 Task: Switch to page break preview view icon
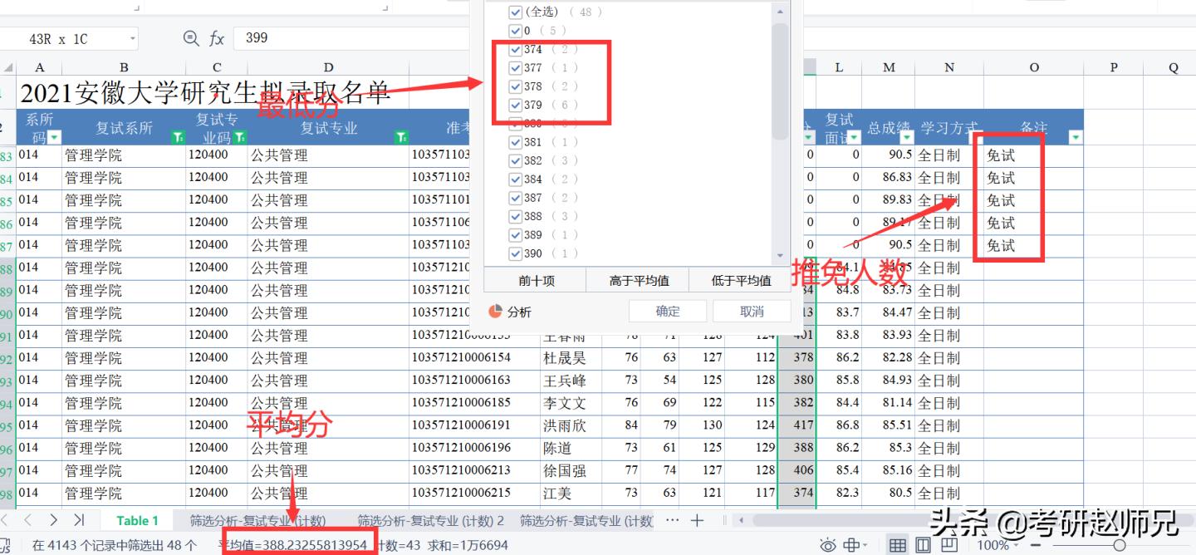click(948, 544)
